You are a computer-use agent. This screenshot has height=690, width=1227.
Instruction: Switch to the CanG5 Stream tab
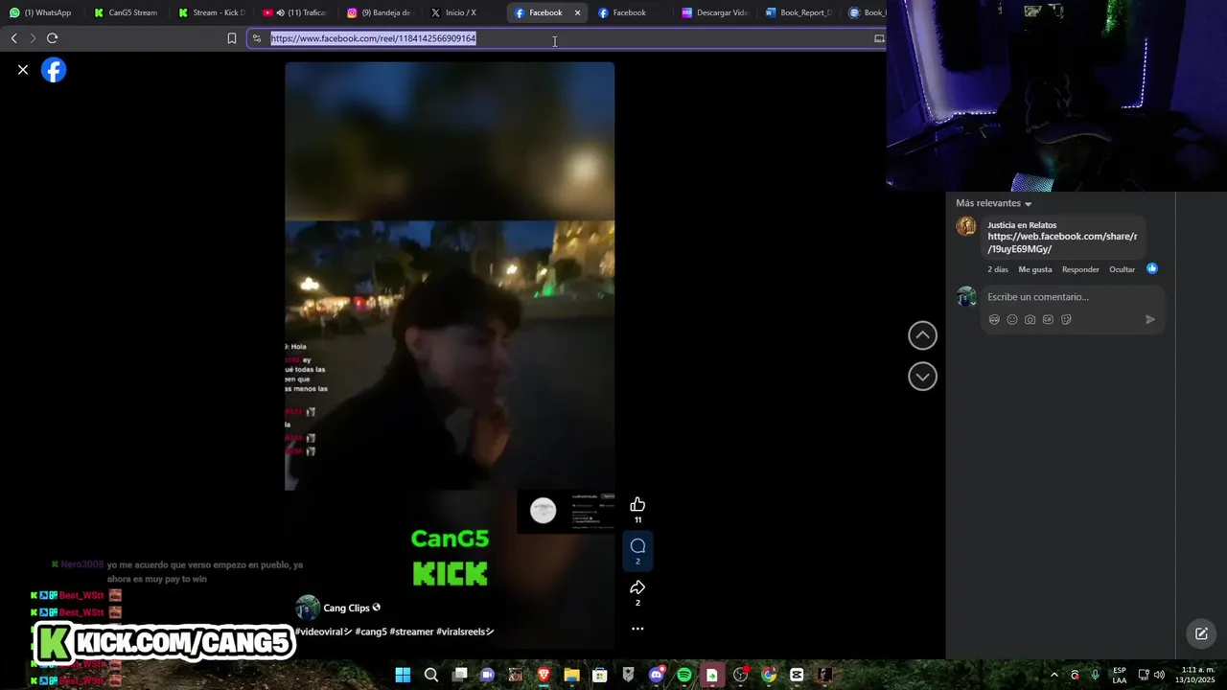click(x=126, y=12)
